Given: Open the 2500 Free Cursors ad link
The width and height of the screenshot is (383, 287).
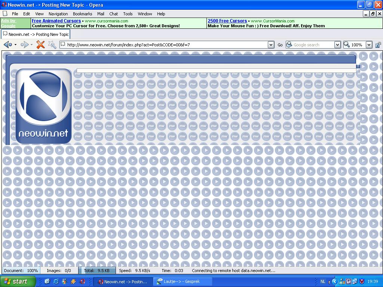Looking at the screenshot, I should tap(227, 21).
